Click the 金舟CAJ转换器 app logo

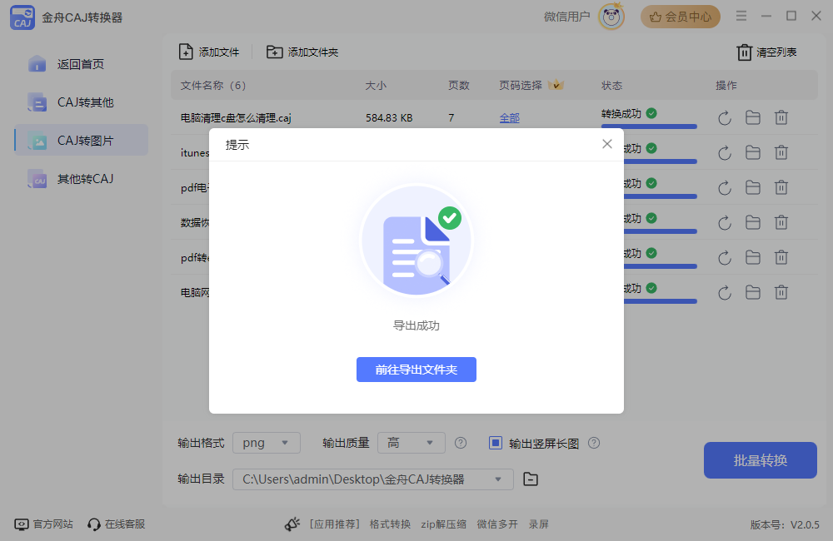click(x=22, y=17)
